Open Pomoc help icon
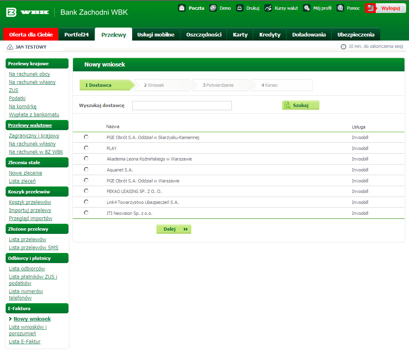The height and width of the screenshot is (362, 409). point(340,8)
